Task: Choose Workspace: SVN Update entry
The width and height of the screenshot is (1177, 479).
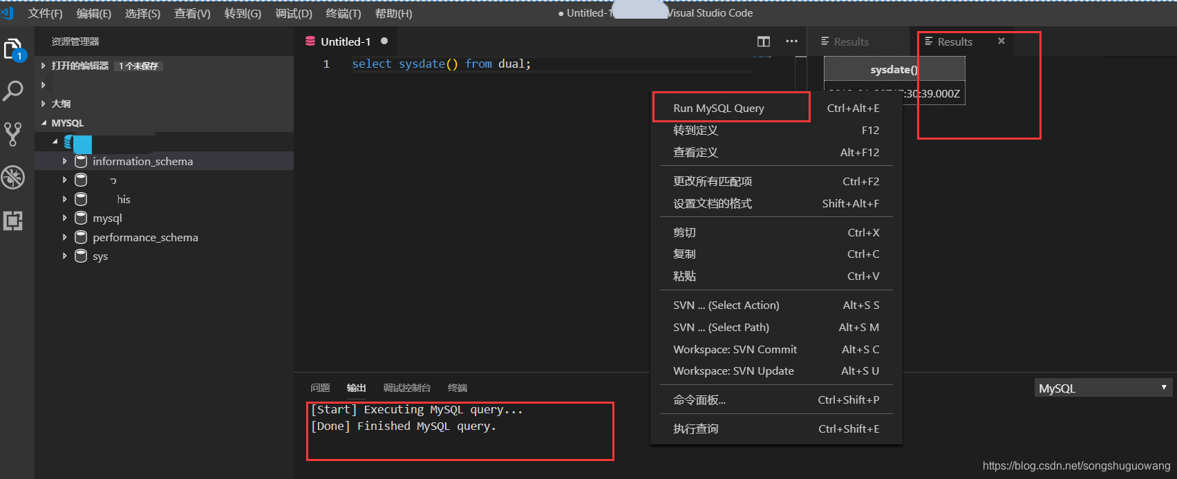Action: [776, 370]
